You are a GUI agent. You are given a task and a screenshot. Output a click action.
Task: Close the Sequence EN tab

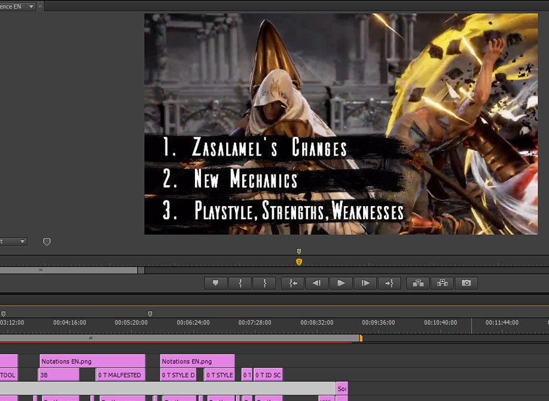(40, 6)
